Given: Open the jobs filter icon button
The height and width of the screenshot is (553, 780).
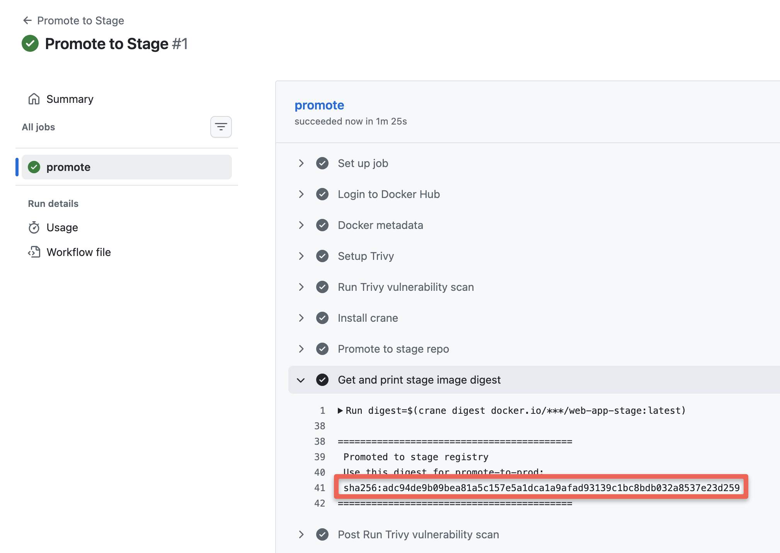Looking at the screenshot, I should click(221, 127).
